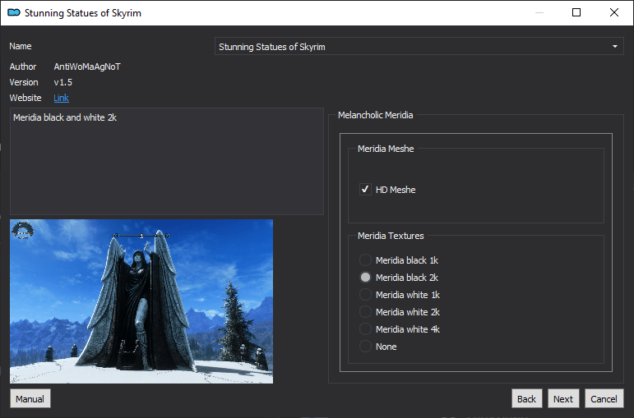Click the Meridia Textures group label
This screenshot has width=634, height=418.
391,236
